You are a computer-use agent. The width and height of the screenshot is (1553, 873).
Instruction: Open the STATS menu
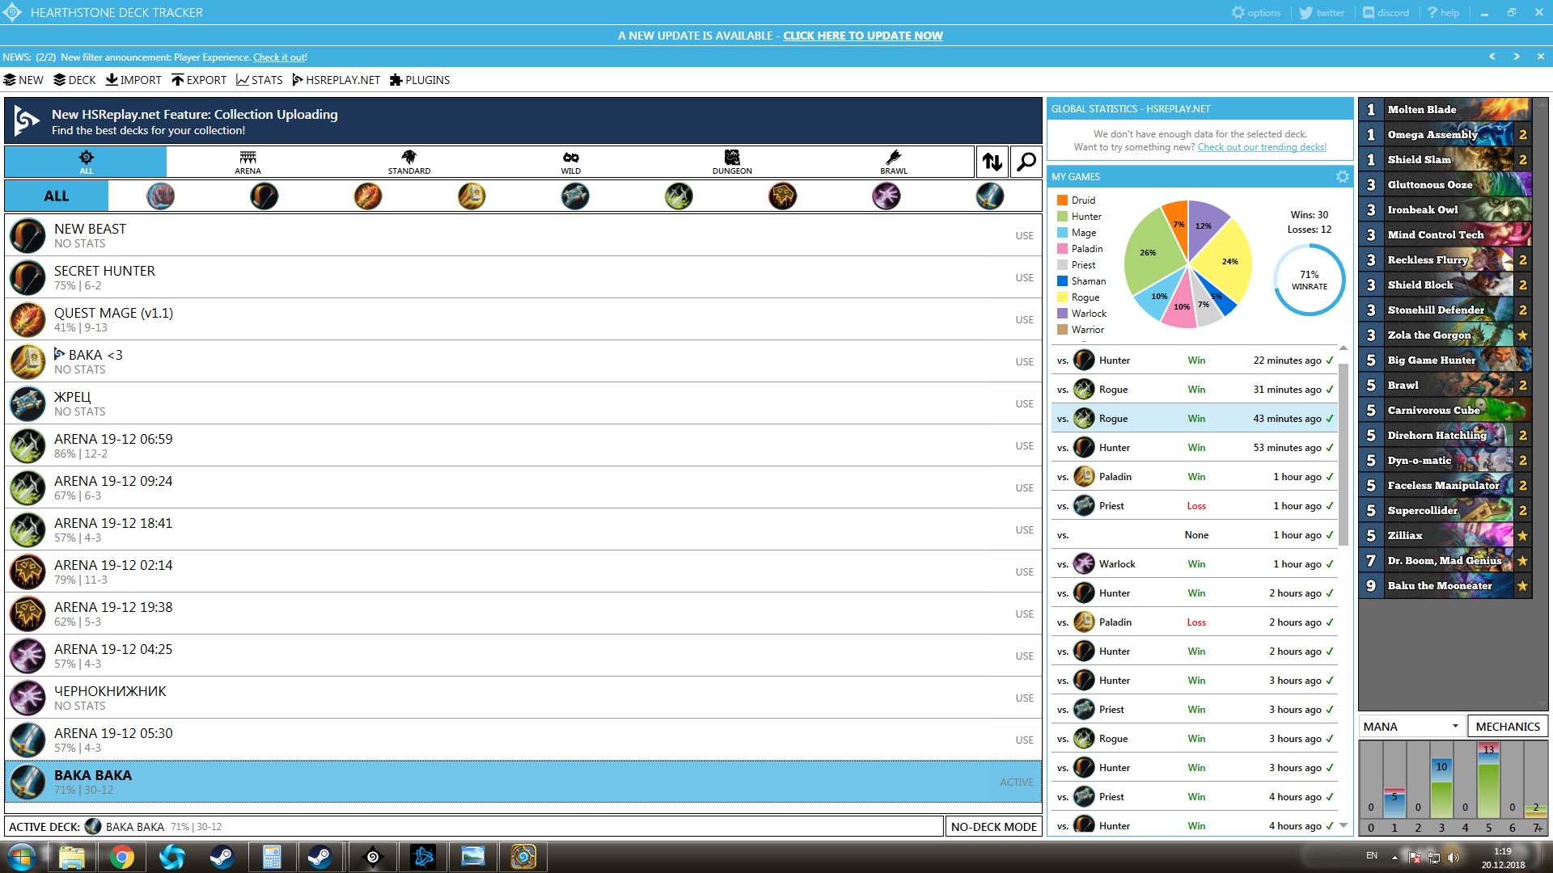point(259,80)
